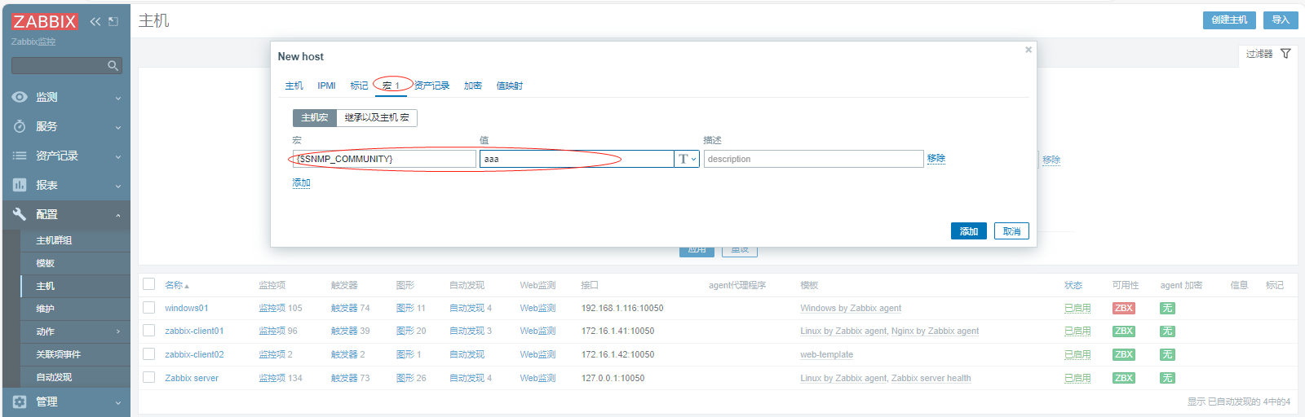Select 继承以及主机宏 inherited macros option
The width and height of the screenshot is (1305, 417).
(x=377, y=118)
